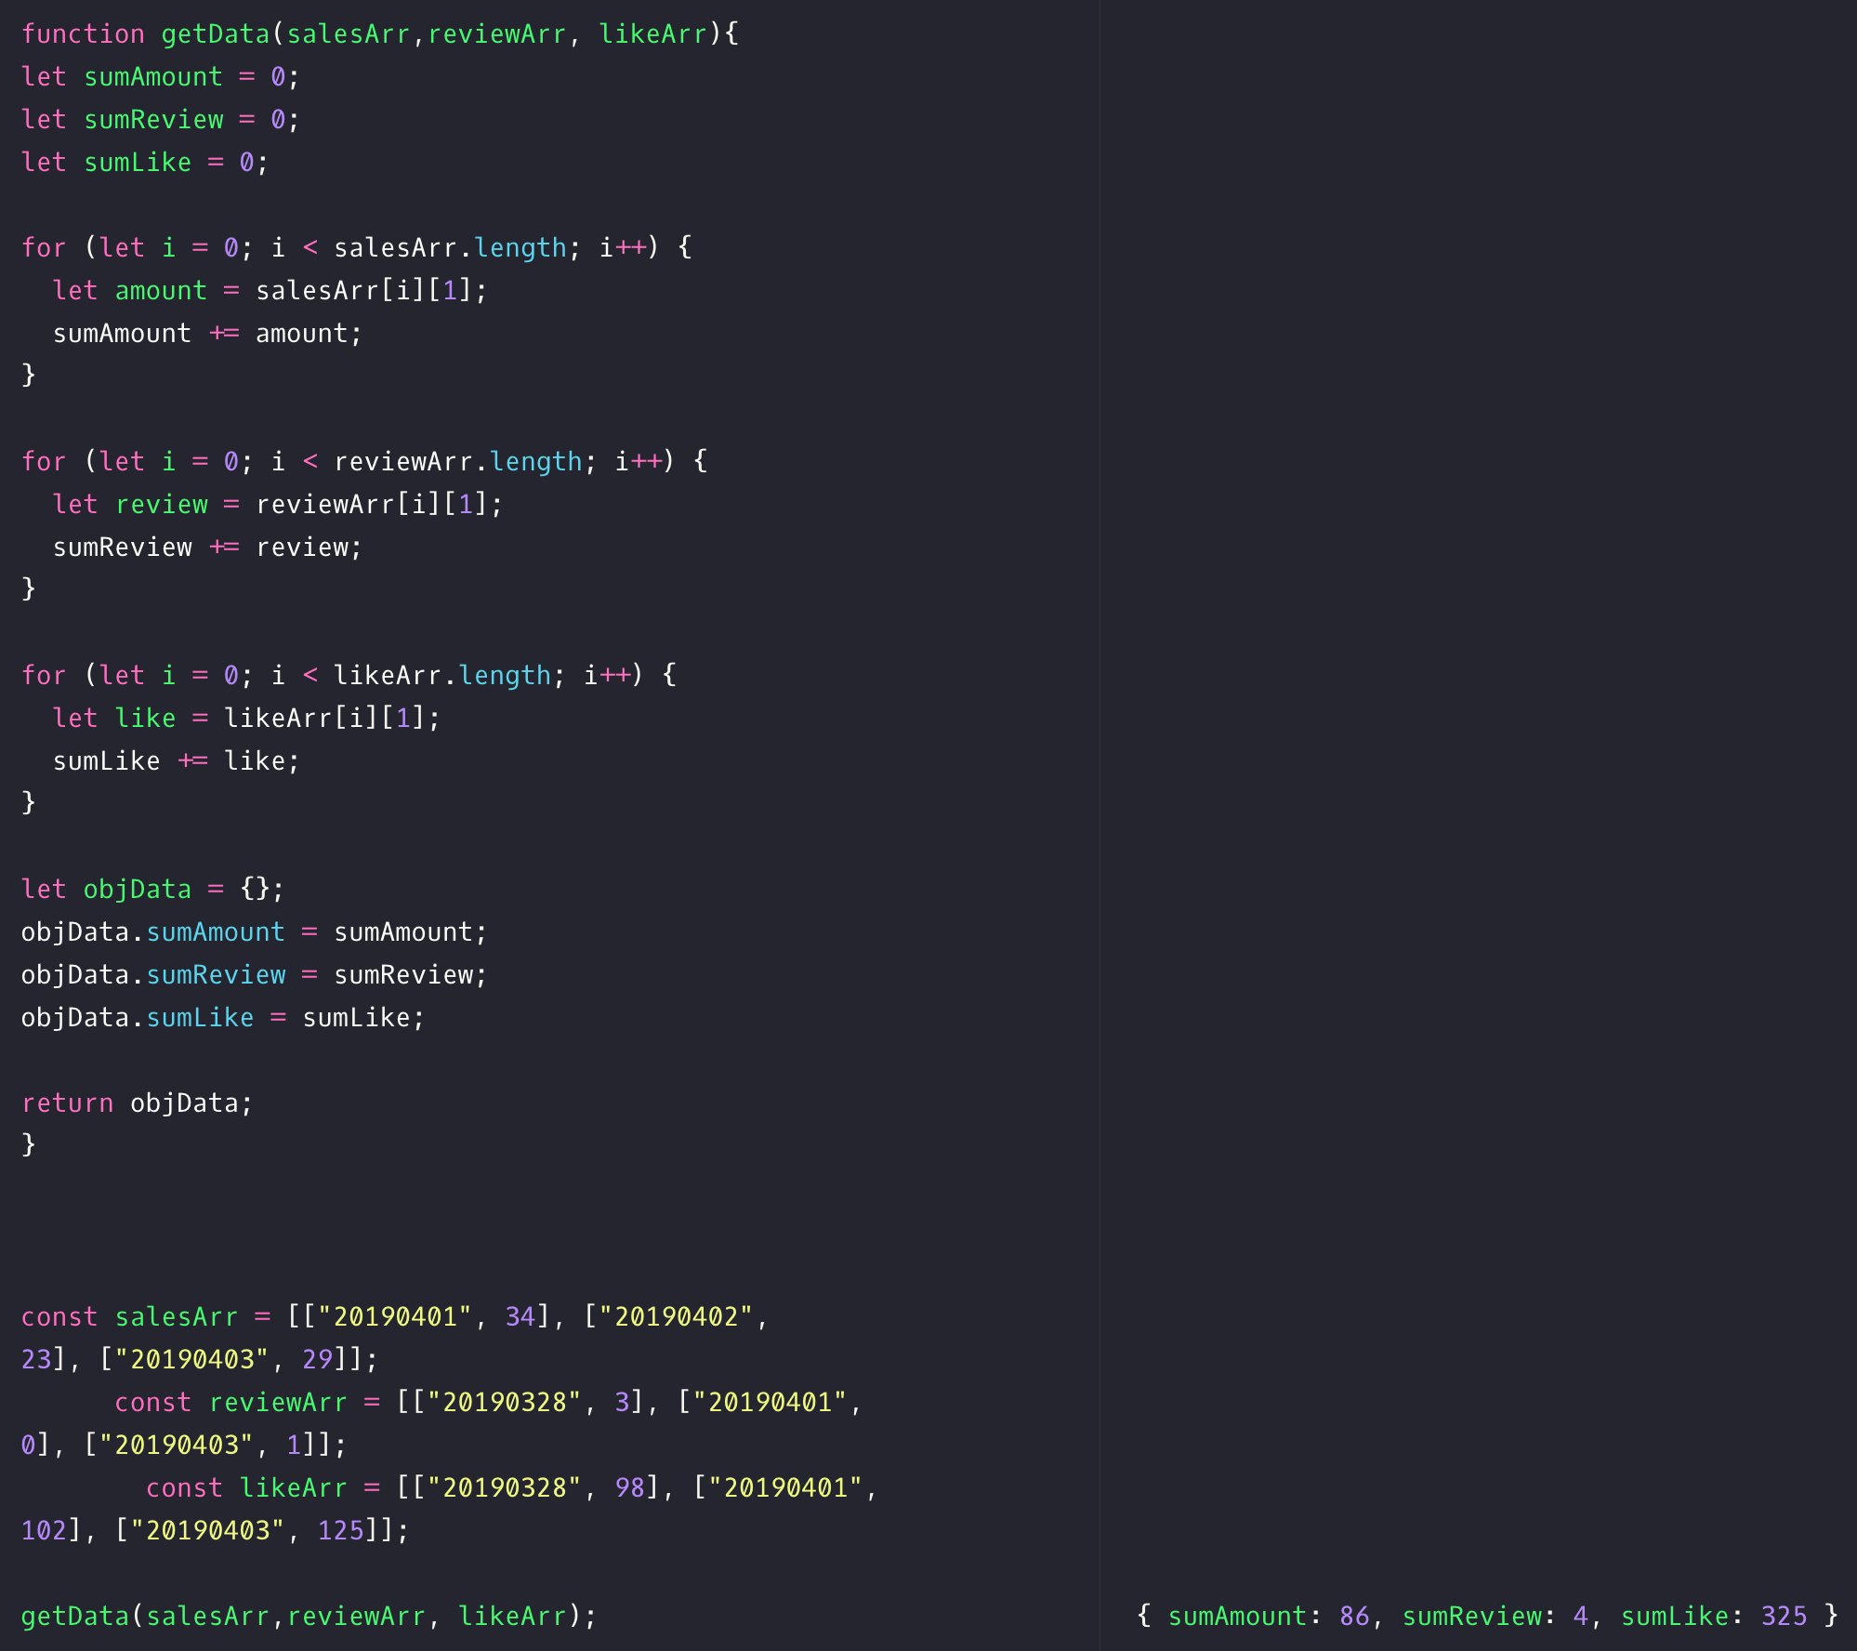The width and height of the screenshot is (1857, 1651).
Task: Click 'objData.sumReview = sumReview;' line
Action: (254, 975)
